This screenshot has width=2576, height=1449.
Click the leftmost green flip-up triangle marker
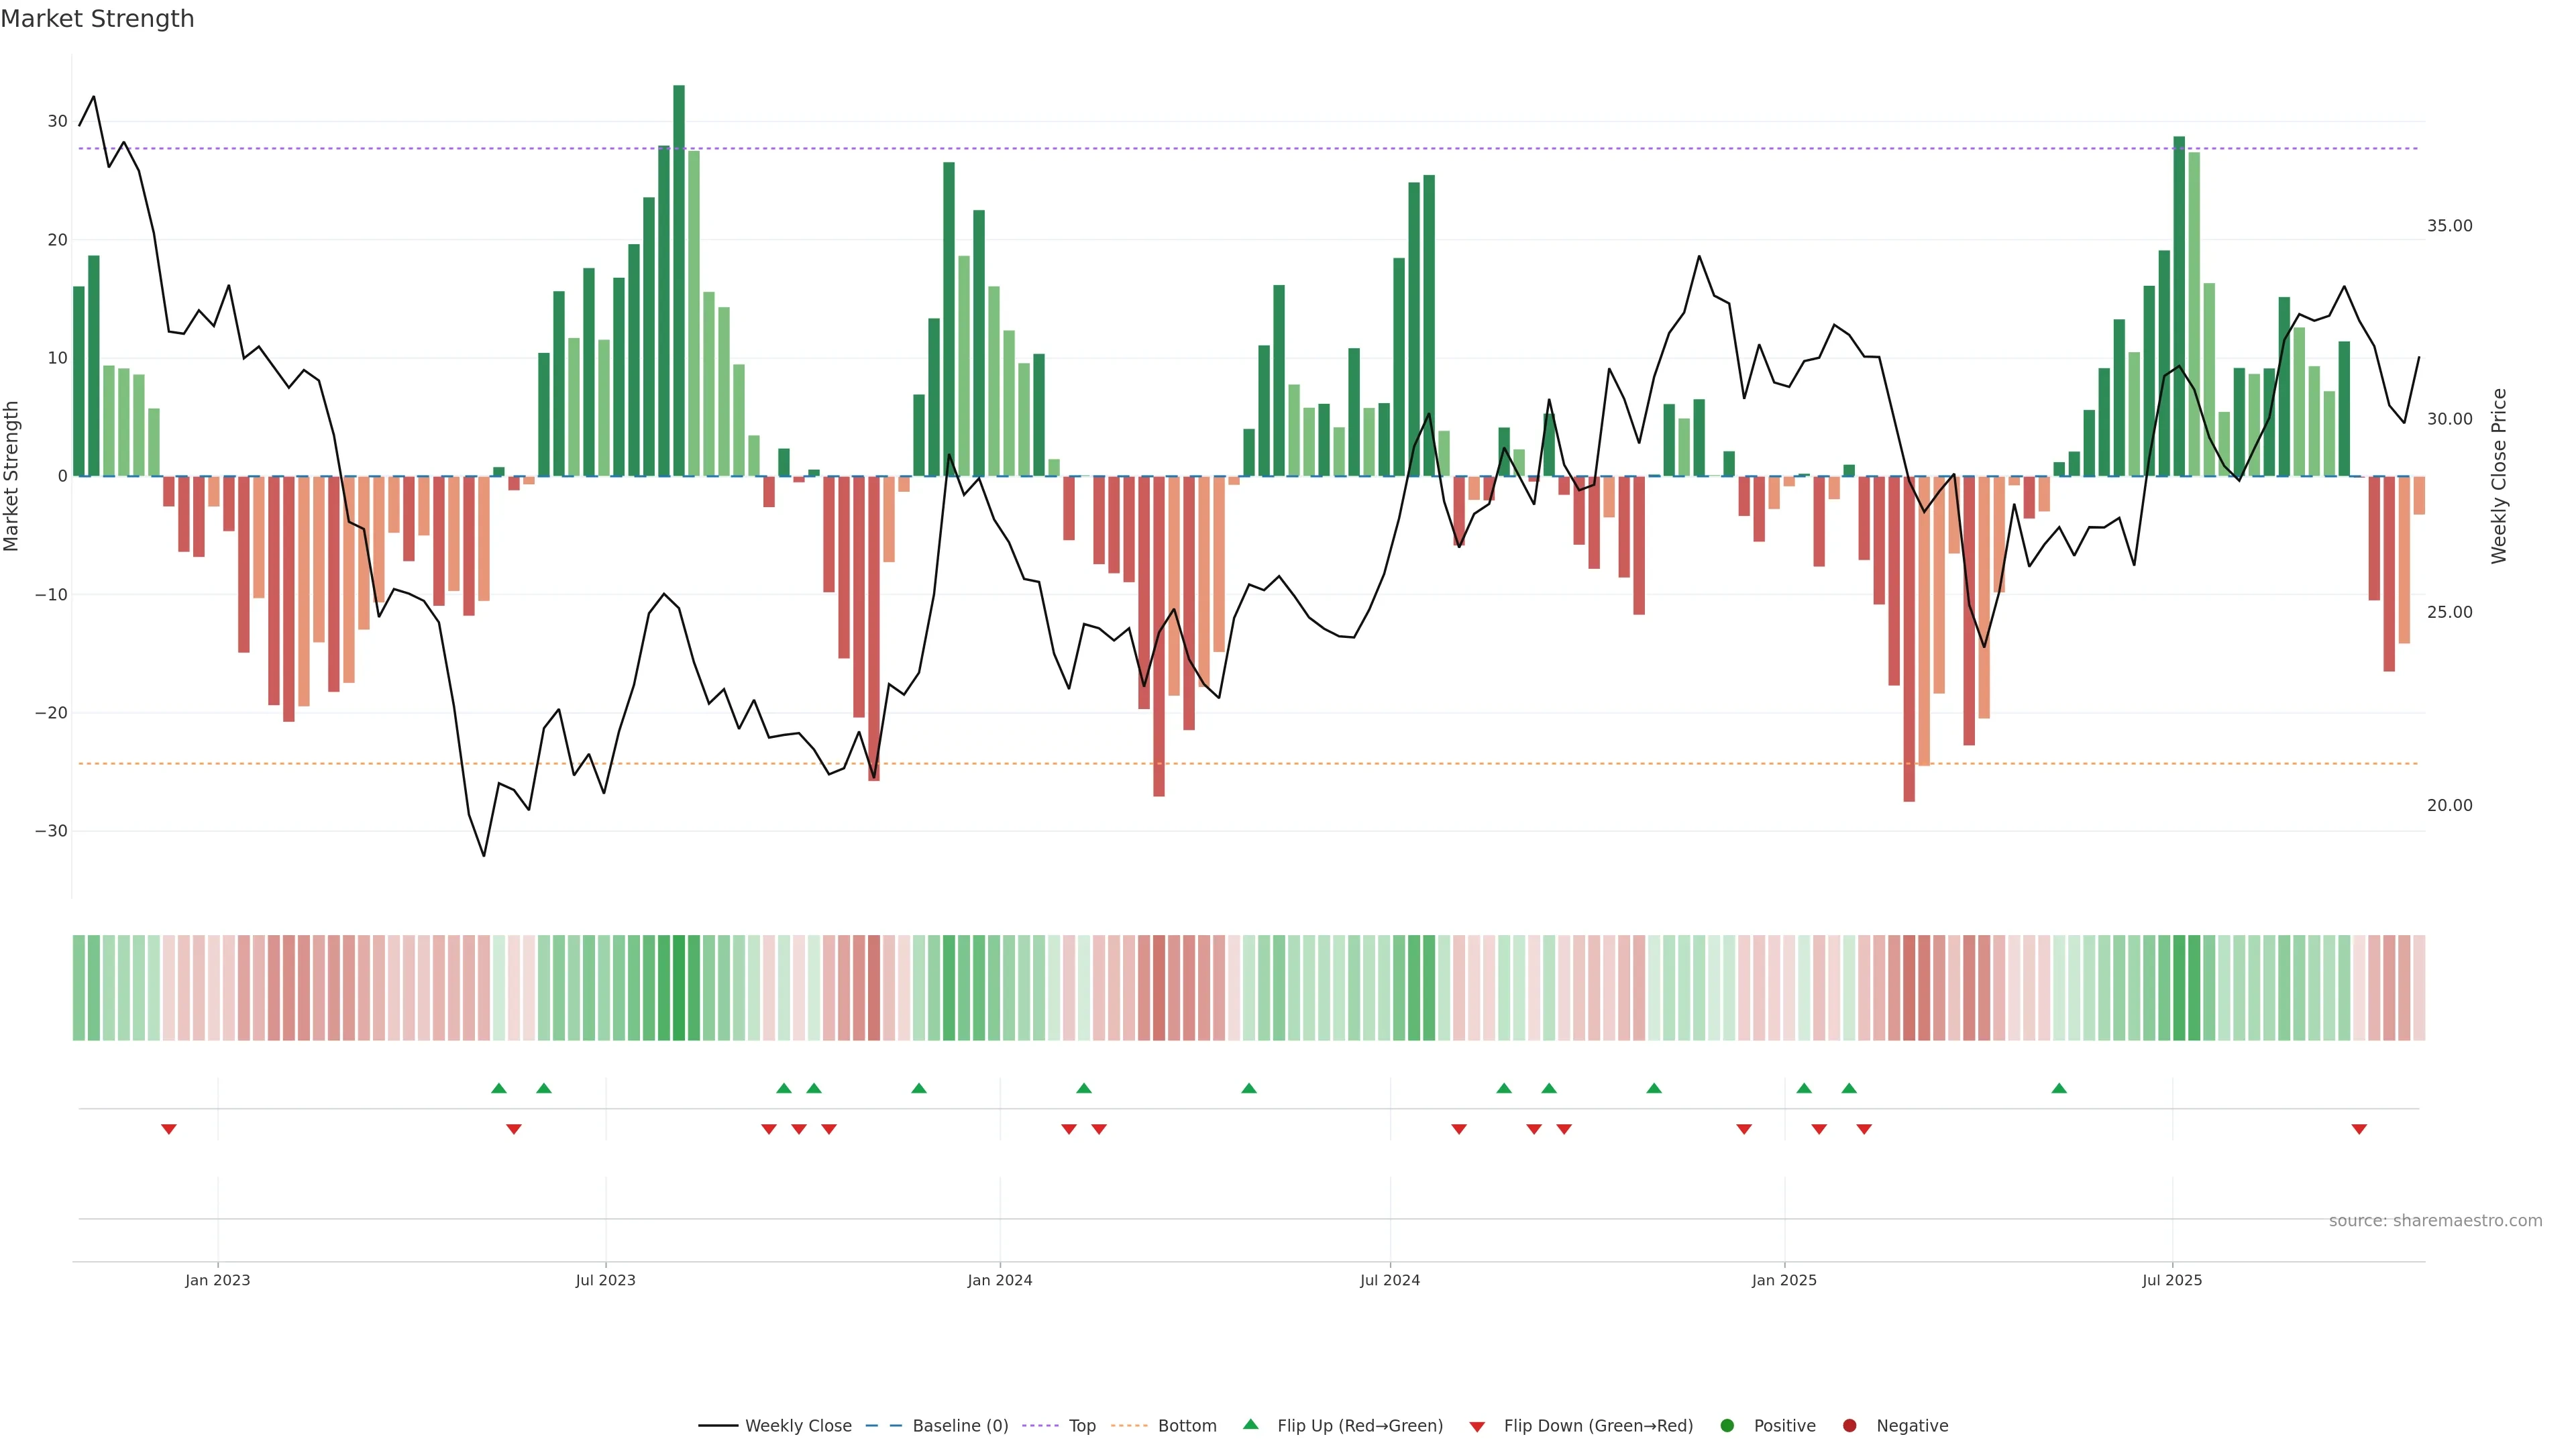[x=499, y=1088]
